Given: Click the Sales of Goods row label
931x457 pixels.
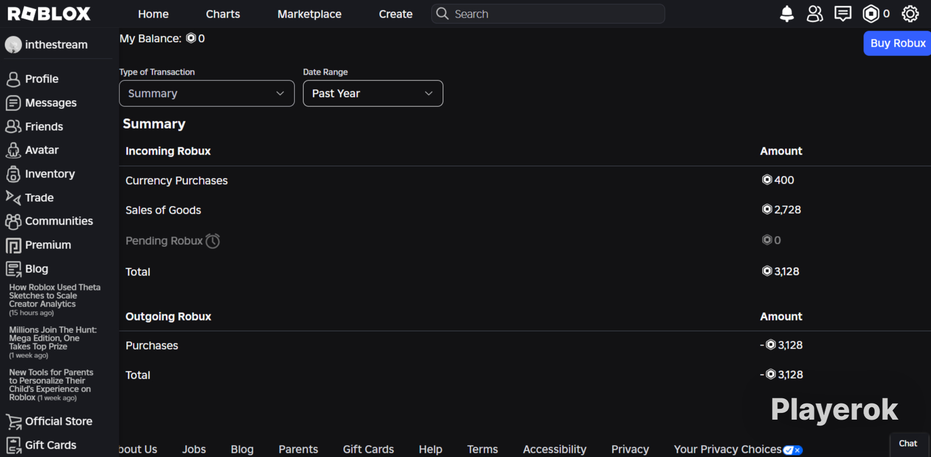Looking at the screenshot, I should coord(163,211).
